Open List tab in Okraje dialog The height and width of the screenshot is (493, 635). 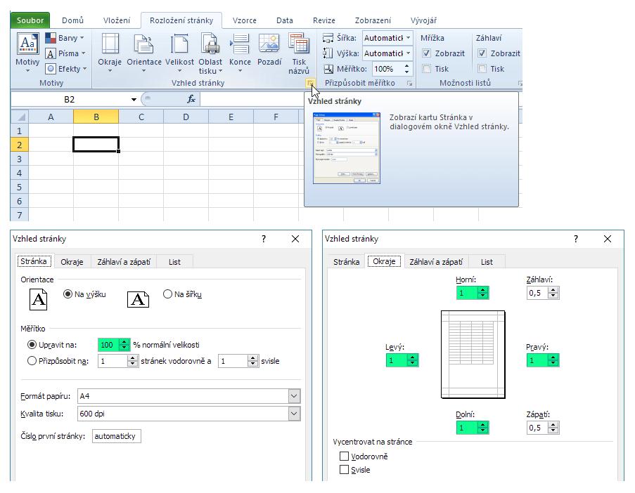(487, 262)
